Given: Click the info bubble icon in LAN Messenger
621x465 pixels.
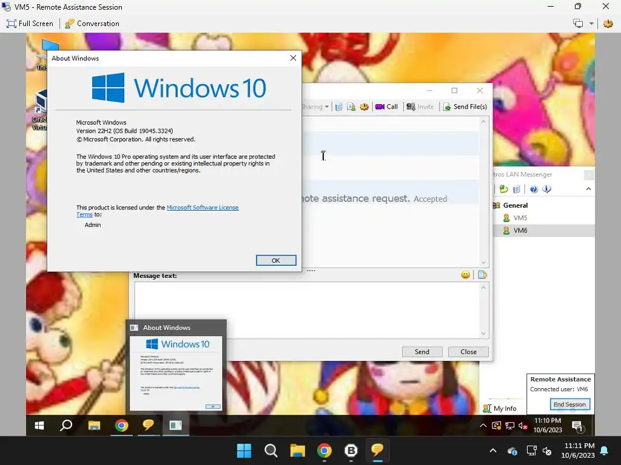Looking at the screenshot, I should (x=546, y=189).
